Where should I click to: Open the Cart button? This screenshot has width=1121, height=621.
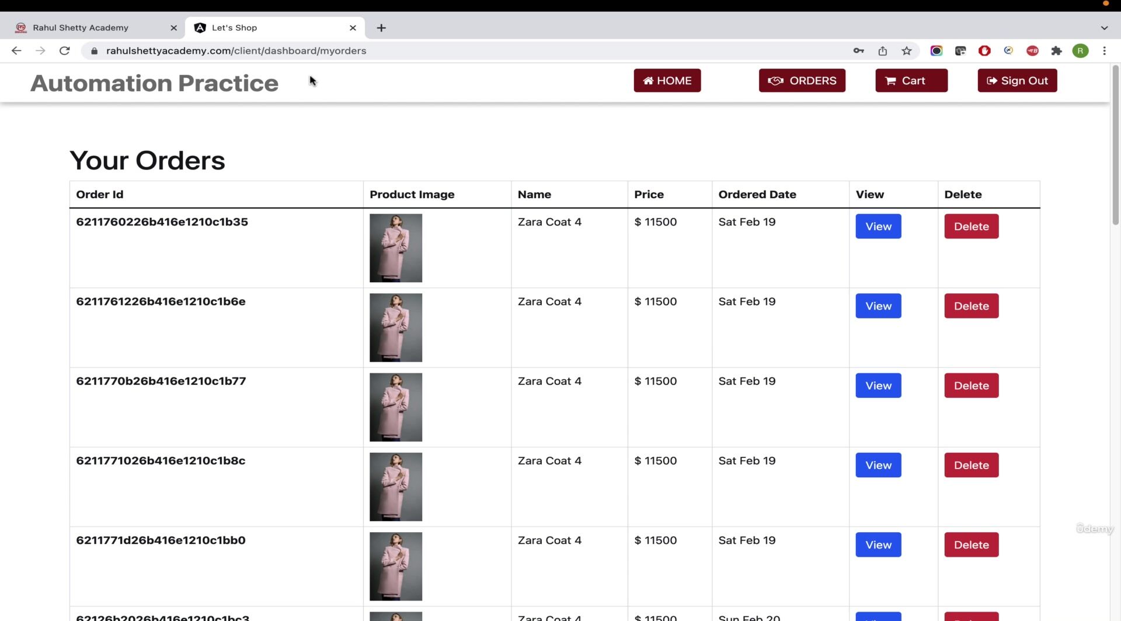coord(911,81)
